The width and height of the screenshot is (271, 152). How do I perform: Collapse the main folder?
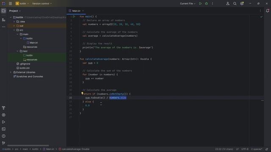click(x=18, y=34)
